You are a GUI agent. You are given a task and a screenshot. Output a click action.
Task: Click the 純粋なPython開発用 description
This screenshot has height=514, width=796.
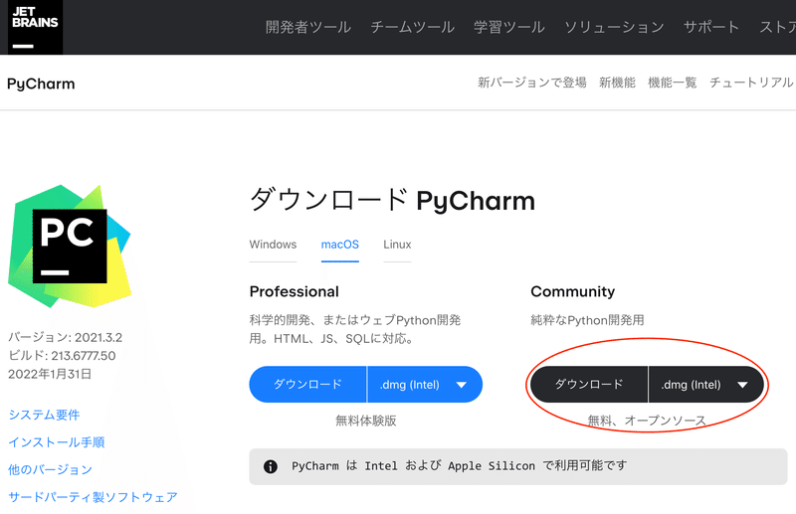587,320
